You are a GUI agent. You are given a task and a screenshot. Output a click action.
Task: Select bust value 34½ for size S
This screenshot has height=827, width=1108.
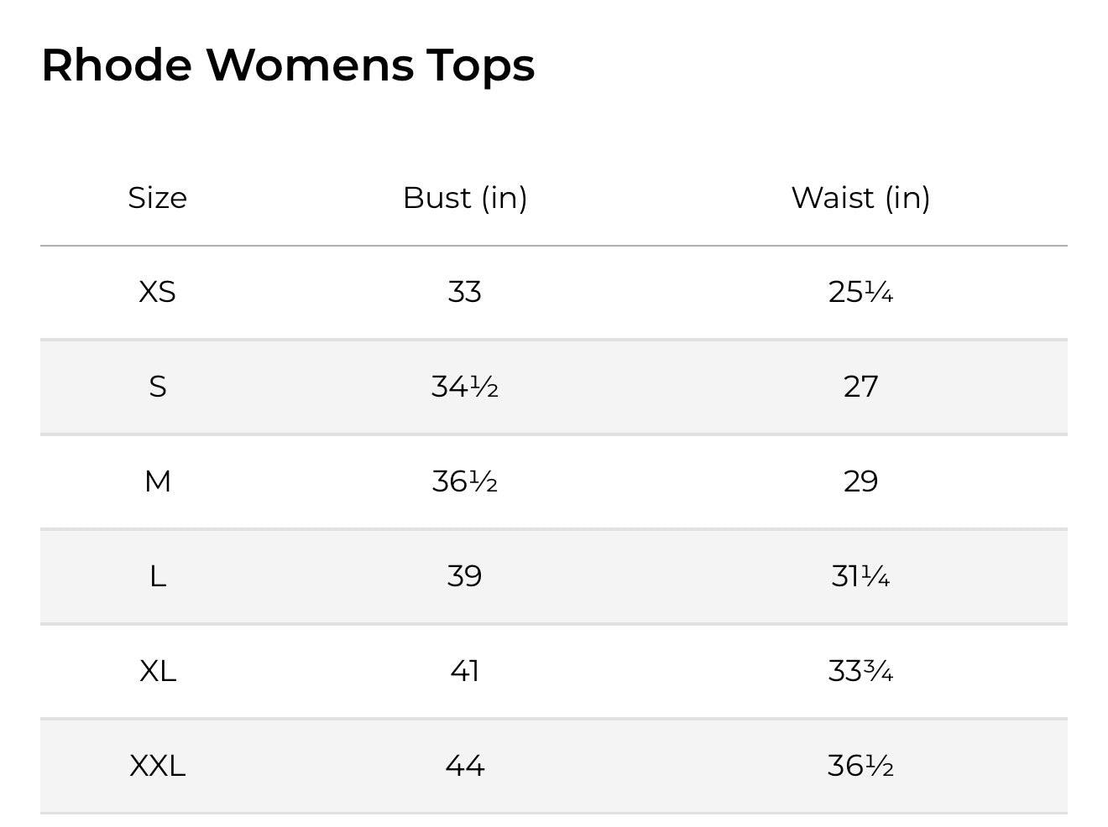point(465,387)
